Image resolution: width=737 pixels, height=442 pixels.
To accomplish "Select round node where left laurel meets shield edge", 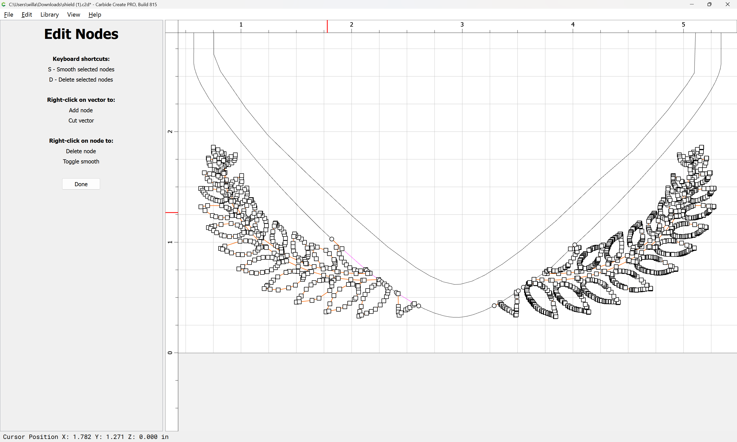I will pos(332,239).
